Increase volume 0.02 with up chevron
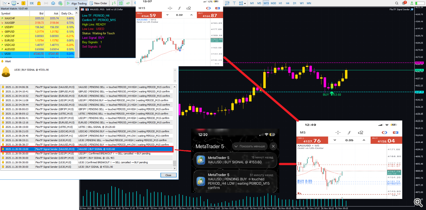The height and width of the screenshot is (210, 426). [191, 15]
